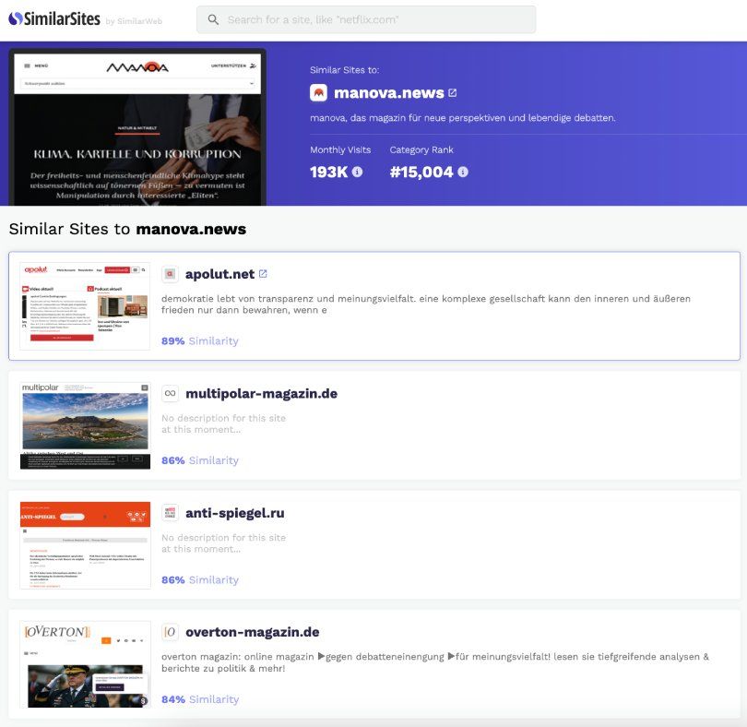Click the multipolar preview thumbnail

85,425
